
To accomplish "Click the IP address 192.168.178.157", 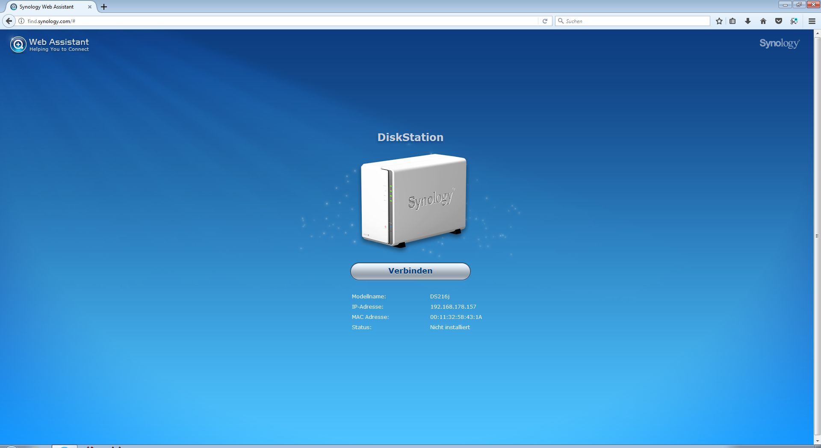I will (x=453, y=307).
